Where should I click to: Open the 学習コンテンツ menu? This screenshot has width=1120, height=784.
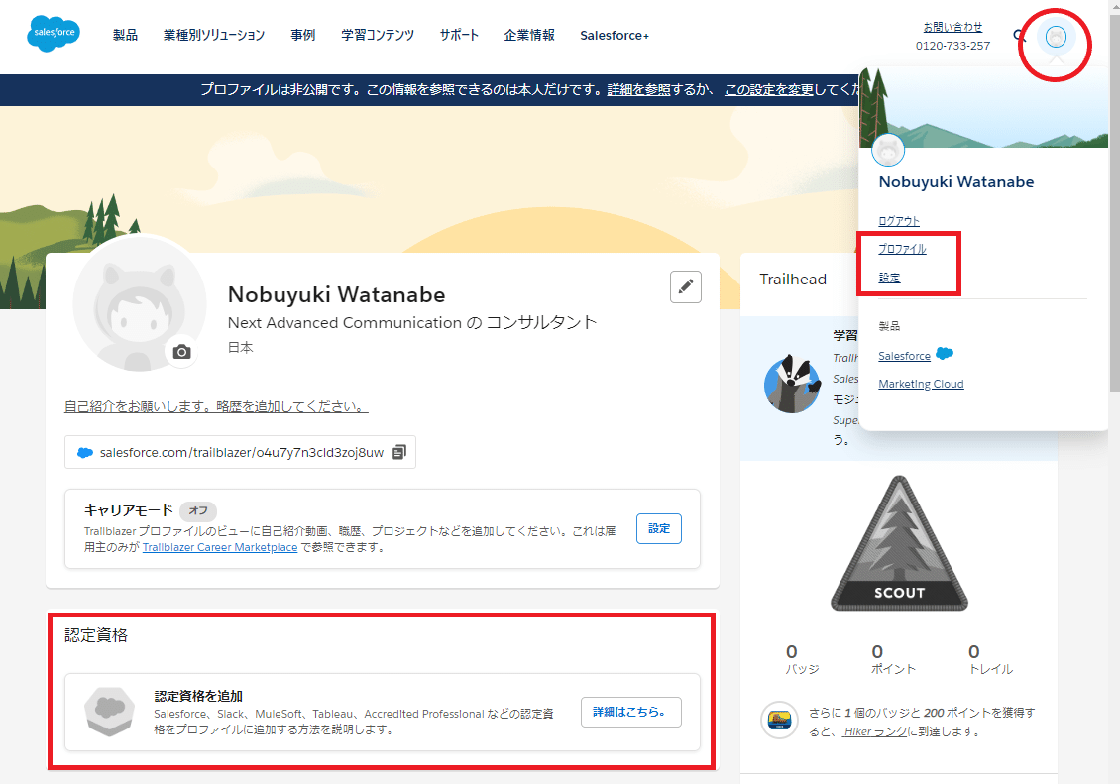(x=378, y=35)
